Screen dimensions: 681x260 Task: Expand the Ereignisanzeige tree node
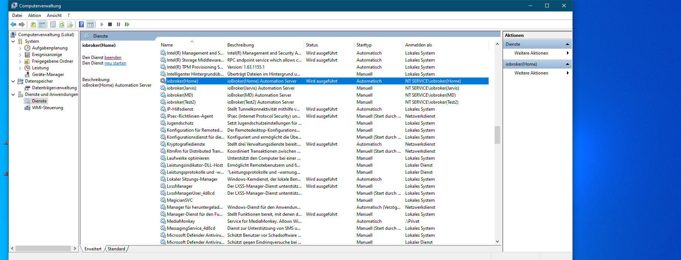point(20,55)
